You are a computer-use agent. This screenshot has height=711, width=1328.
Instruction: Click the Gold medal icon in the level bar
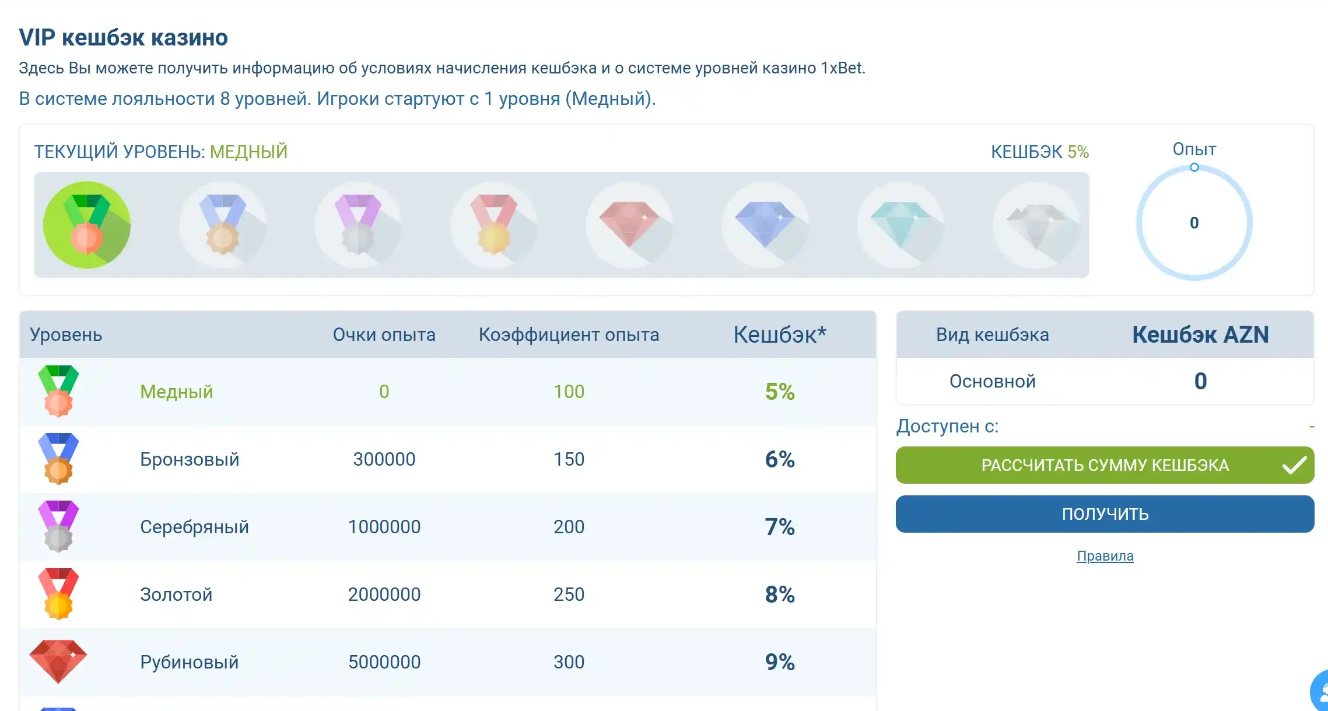(493, 224)
